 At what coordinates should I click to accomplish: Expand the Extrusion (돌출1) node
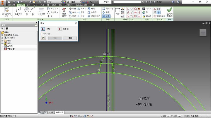2,43
